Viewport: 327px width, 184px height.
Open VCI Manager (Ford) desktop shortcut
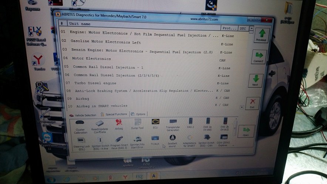pyautogui.click(x=46, y=118)
